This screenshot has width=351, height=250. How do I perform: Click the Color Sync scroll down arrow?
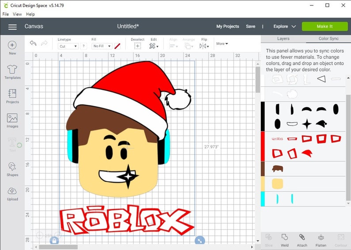point(348,203)
